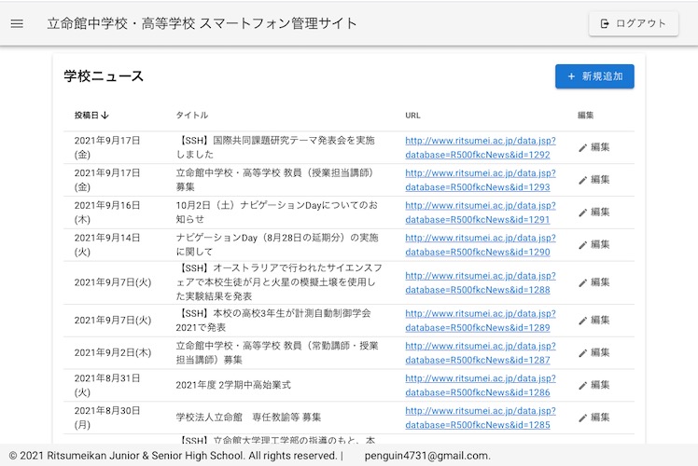Viewport: 698px width, 466px height.
Task: Edit the オーストラリア サイエンスフェア entry
Action: 593,282
